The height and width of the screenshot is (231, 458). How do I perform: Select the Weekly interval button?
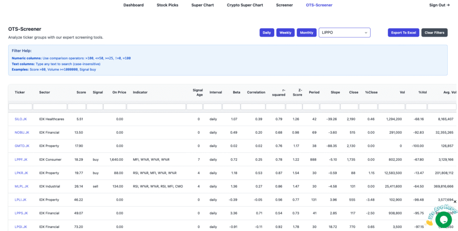tap(285, 33)
